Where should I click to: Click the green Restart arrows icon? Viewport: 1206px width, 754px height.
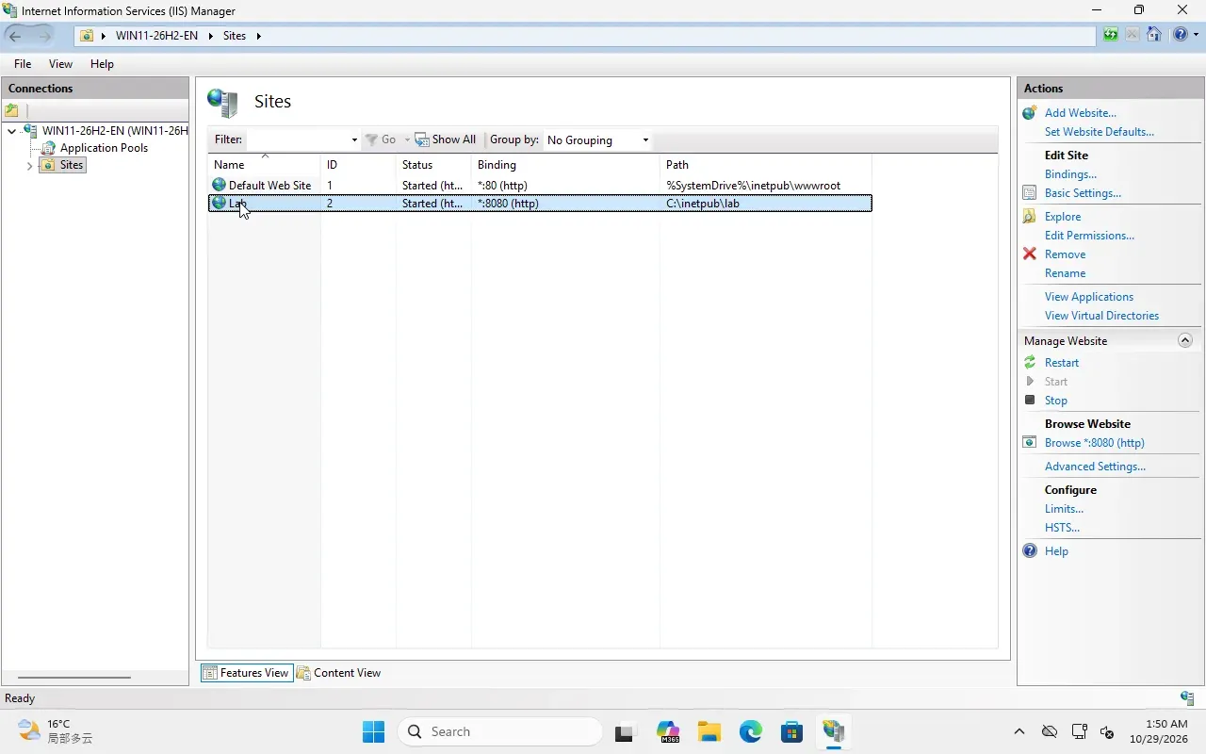pos(1030,362)
